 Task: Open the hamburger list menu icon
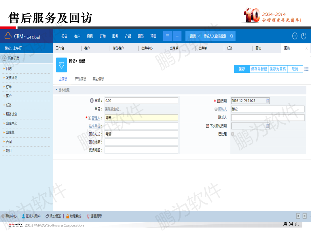167,36
